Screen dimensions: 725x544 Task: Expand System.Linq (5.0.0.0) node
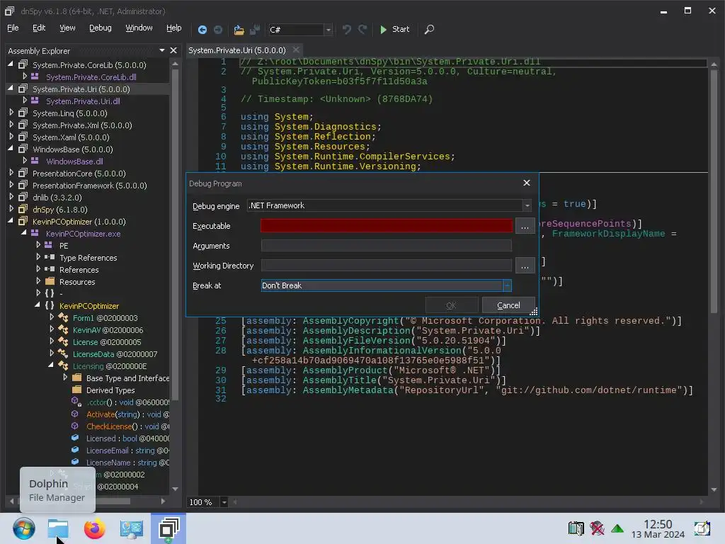tap(11, 113)
